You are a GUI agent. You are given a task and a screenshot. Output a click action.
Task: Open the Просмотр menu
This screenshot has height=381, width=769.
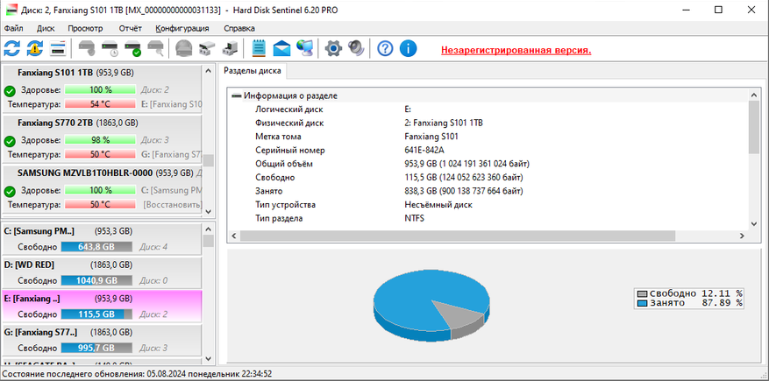[85, 28]
